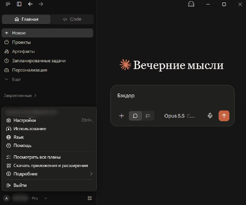Open Настройки from the account menu
Image resolution: width=246 pixels, height=205 pixels.
(x=49, y=120)
